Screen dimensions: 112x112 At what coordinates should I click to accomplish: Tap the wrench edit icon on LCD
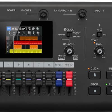pyautogui.click(x=19, y=32)
